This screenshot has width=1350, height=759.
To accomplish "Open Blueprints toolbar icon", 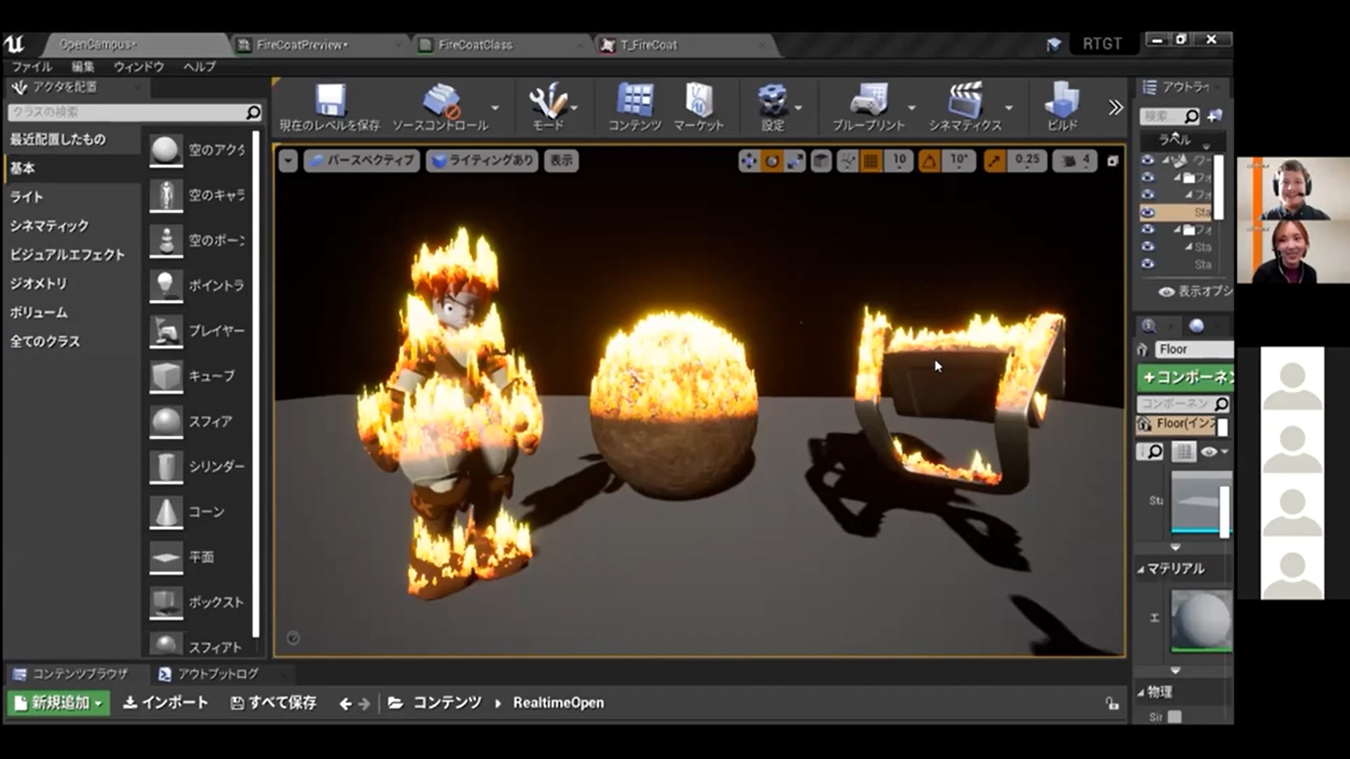I will 868,100.
